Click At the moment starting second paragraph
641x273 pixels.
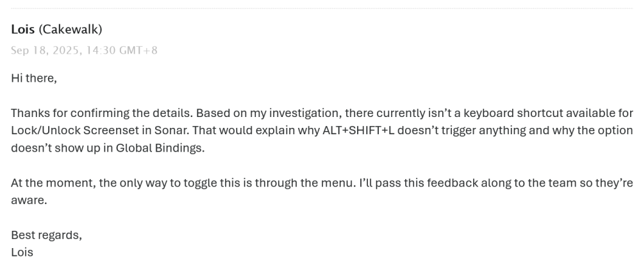[x=54, y=183]
